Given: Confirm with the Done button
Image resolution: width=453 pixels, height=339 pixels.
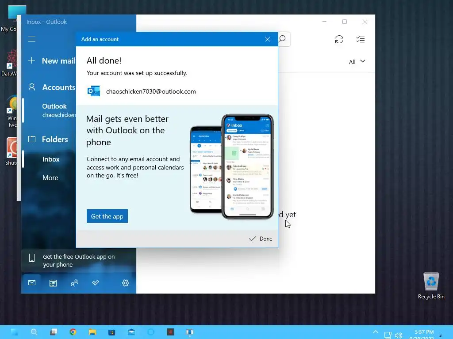Looking at the screenshot, I should click(261, 239).
